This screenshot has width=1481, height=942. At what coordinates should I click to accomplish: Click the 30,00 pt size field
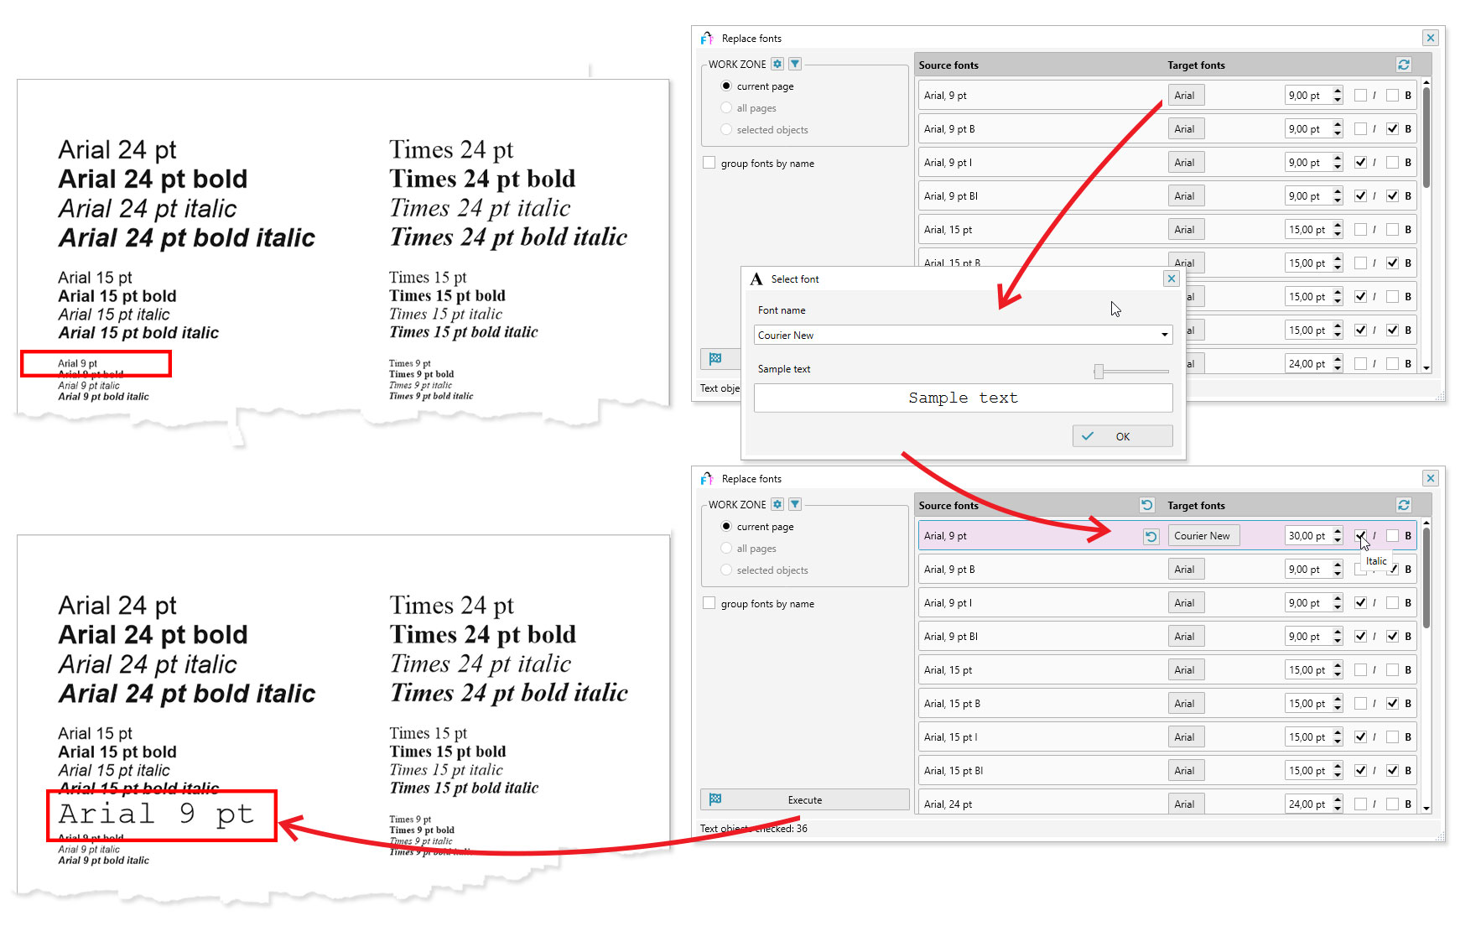(x=1307, y=535)
